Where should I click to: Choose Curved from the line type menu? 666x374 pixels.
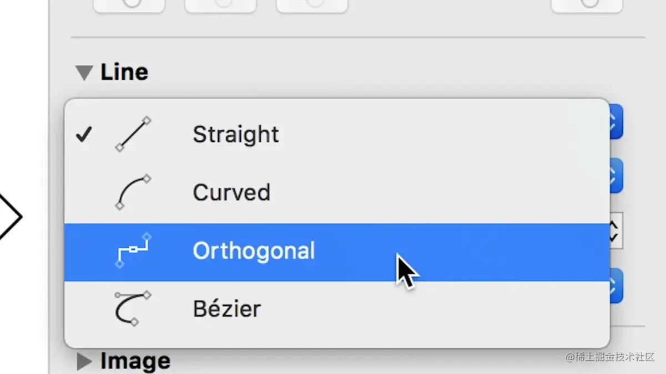coord(337,193)
